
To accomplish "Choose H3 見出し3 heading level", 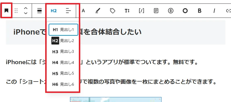I will tap(63, 52).
